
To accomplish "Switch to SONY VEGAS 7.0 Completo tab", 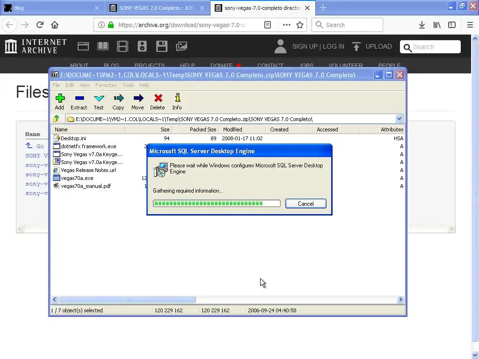I will [158, 8].
